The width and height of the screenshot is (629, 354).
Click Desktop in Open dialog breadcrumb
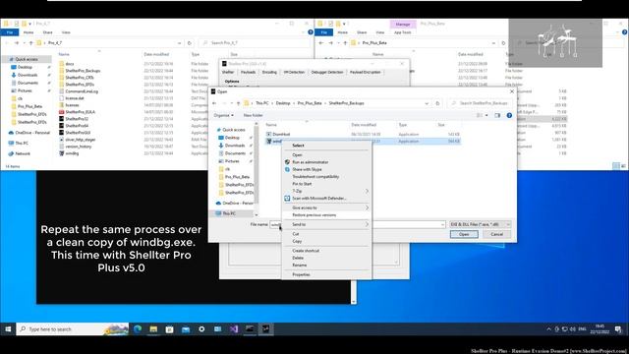283,103
